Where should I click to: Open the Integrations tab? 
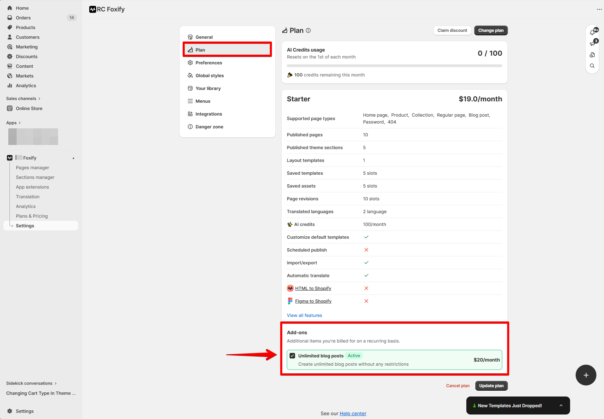click(227, 114)
